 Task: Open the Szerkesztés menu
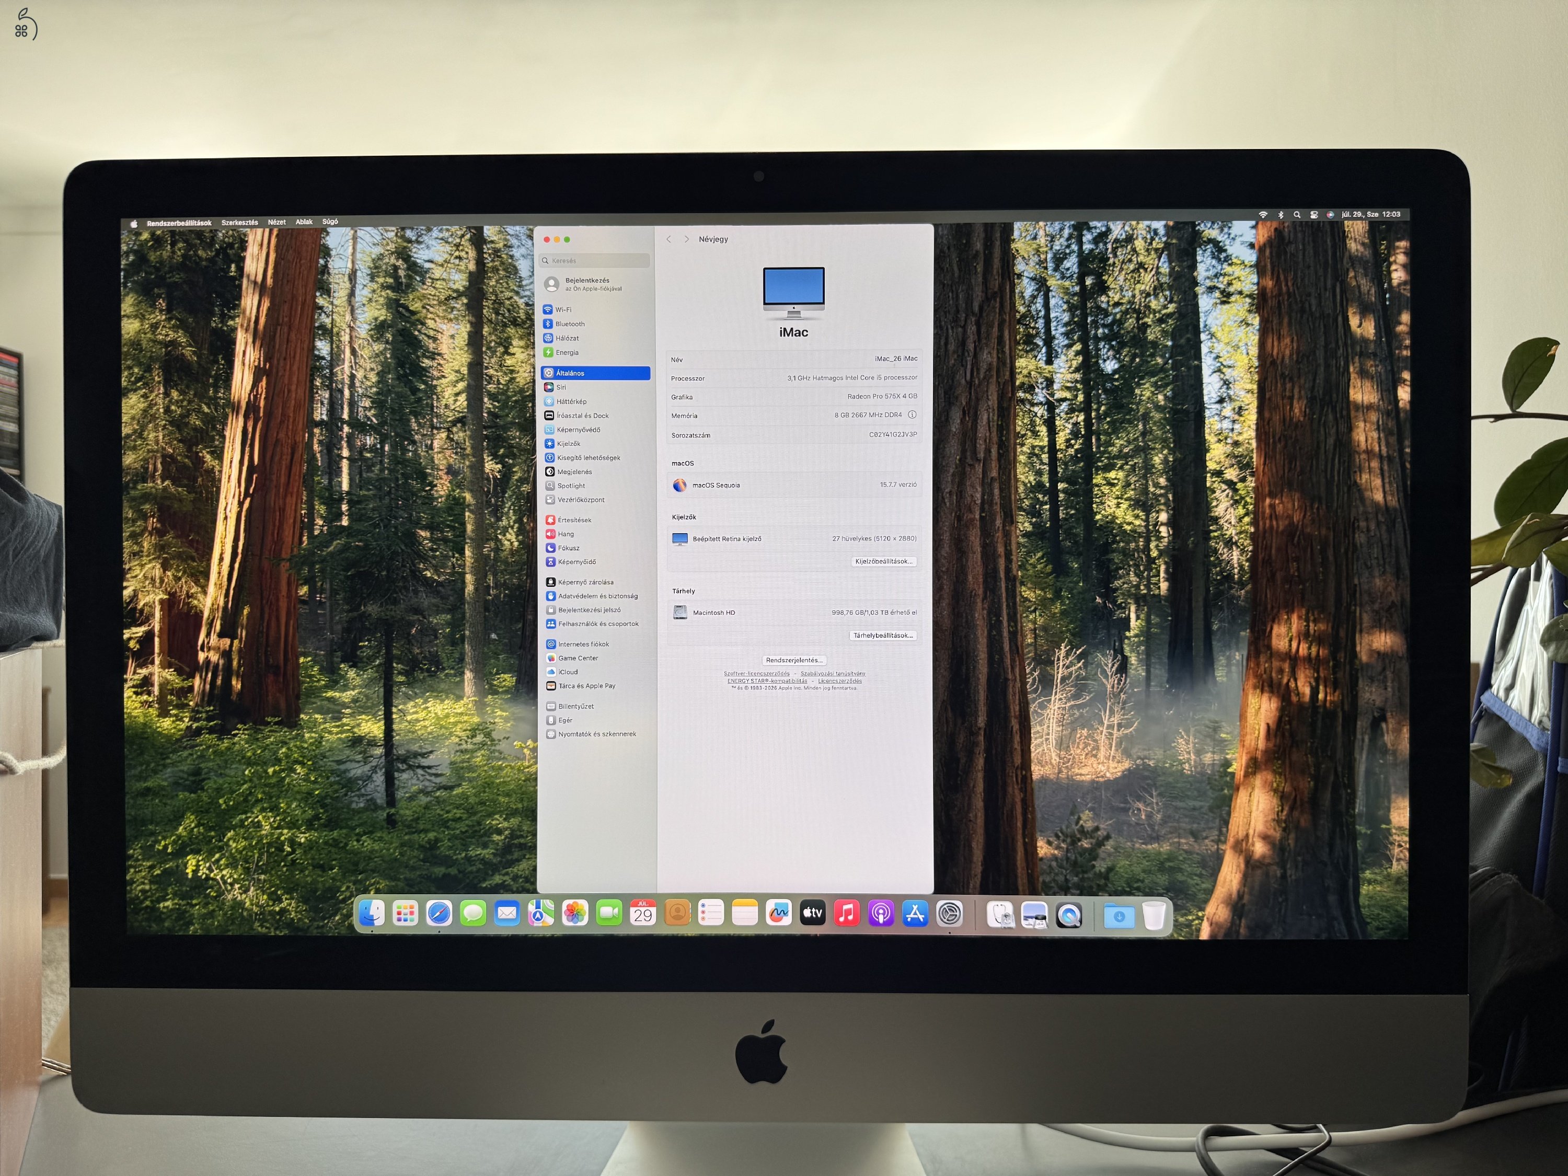(x=239, y=223)
